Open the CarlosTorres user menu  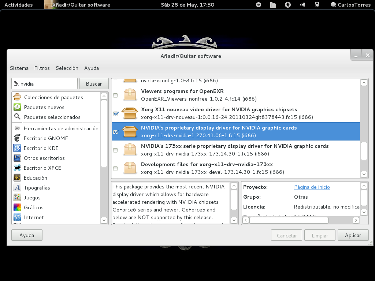[x=350, y=5]
